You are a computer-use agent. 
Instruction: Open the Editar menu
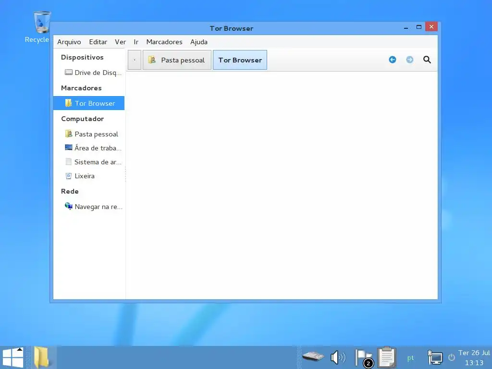(98, 42)
